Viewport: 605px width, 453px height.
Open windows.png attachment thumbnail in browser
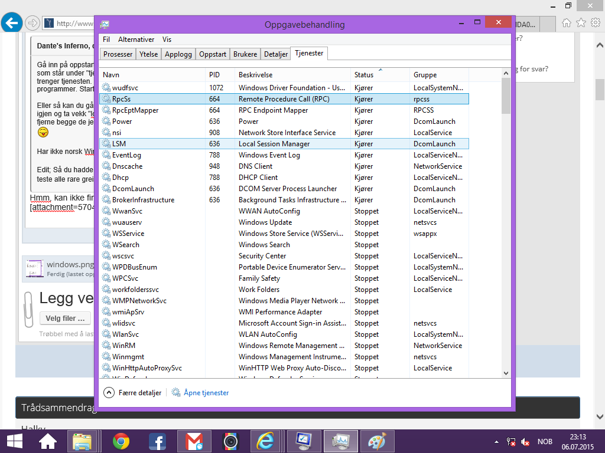point(34,268)
